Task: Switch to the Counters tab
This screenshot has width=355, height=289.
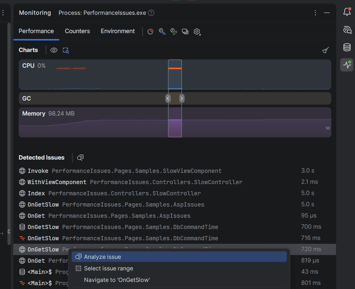Action: (x=77, y=31)
